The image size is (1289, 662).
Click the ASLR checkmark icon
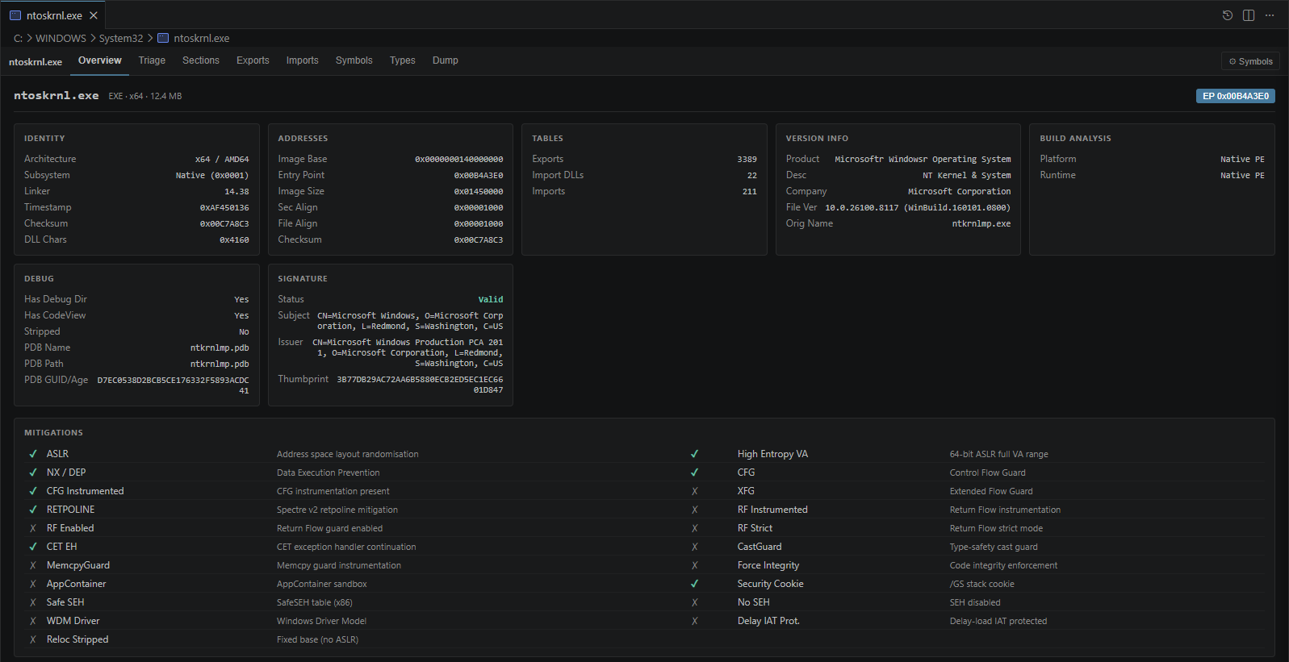click(x=33, y=454)
